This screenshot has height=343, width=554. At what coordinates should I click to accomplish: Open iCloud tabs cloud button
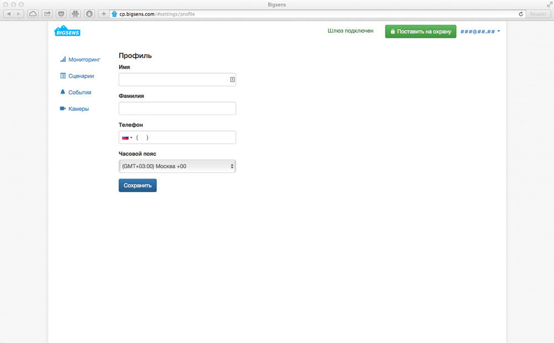click(33, 14)
